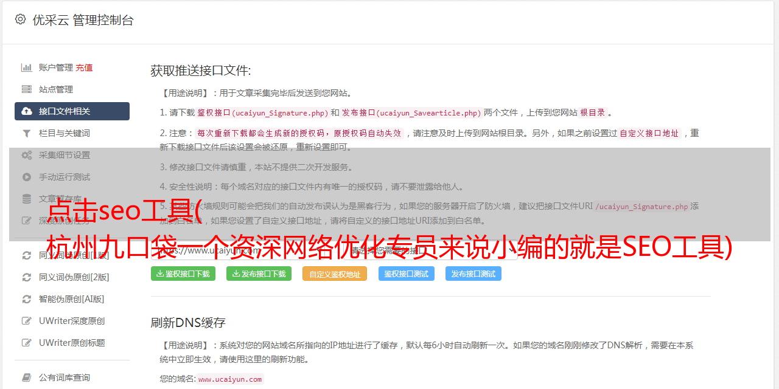Viewport: 779px width, 389px height.
Task: Click the 获取推送接口文件 heading
Action: 201,71
